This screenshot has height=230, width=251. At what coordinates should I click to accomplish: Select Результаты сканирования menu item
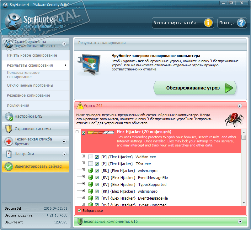click(36, 65)
